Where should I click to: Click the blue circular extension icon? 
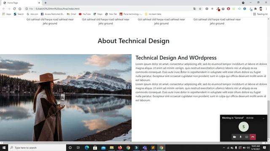click(x=245, y=9)
